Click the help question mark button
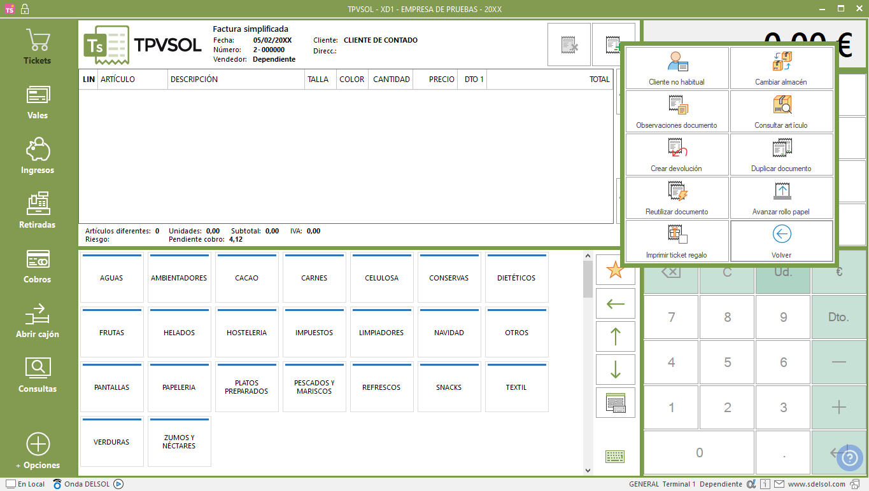Screen dimensions: 869x491 pos(849,457)
